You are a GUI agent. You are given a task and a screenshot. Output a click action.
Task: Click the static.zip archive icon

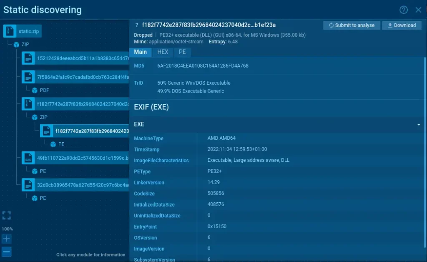(x=10, y=31)
